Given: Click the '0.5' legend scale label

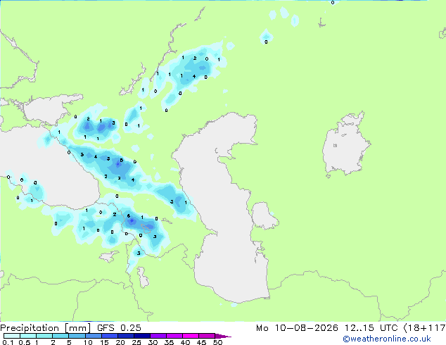Looking at the screenshot, I should 25,342.
